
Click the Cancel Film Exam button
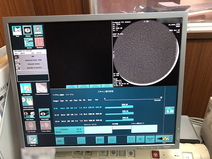(x=107, y=86)
